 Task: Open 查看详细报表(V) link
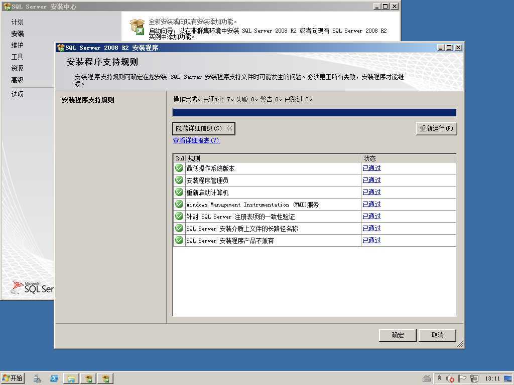coord(196,140)
